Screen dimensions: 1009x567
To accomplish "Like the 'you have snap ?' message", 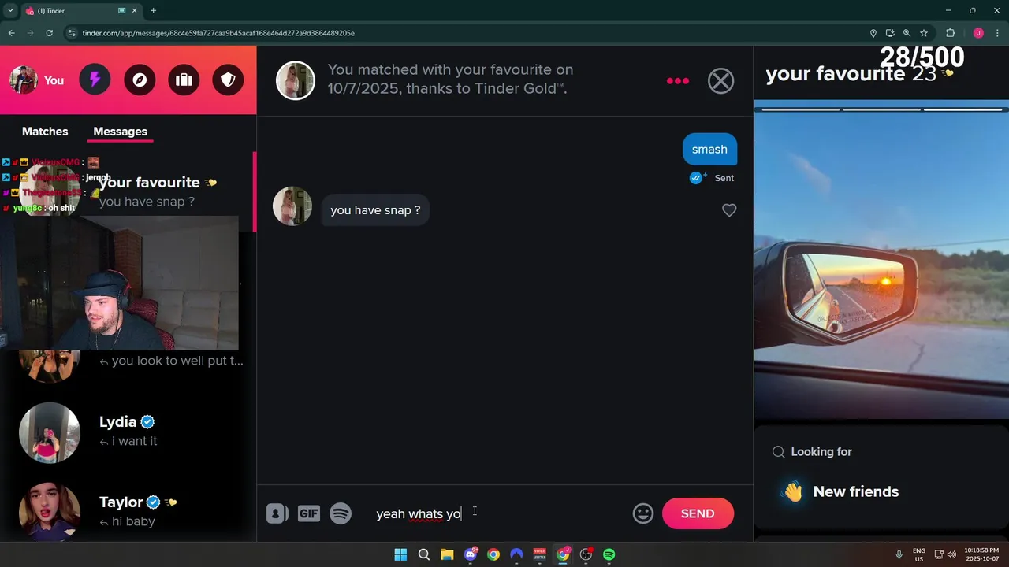I will click(x=729, y=210).
